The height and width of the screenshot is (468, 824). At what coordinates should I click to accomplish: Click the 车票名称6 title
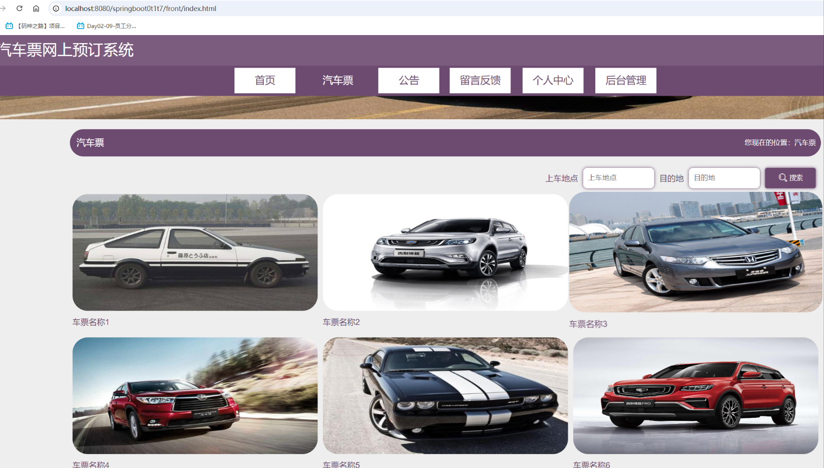click(x=592, y=464)
